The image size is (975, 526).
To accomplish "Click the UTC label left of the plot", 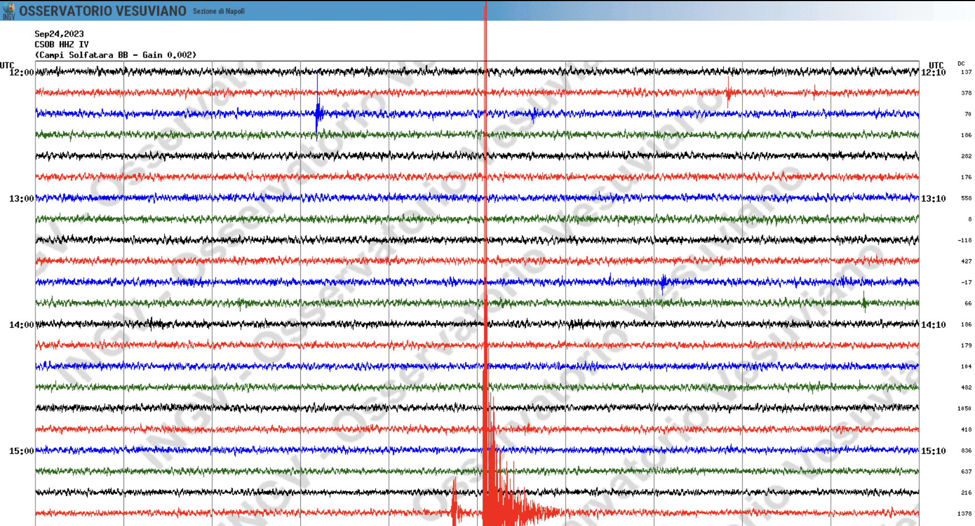I will (7, 65).
